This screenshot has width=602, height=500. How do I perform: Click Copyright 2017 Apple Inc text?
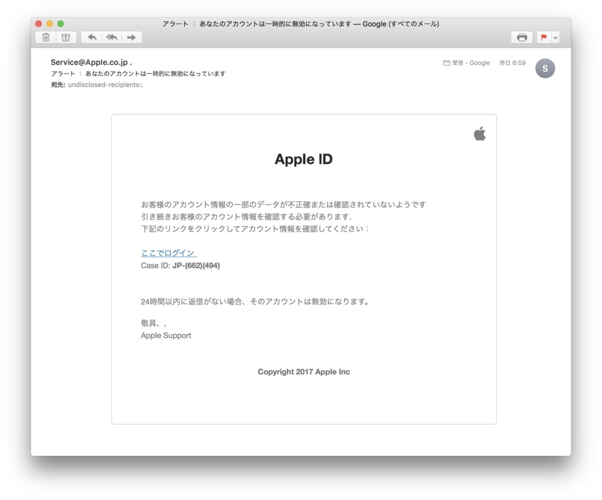click(304, 371)
